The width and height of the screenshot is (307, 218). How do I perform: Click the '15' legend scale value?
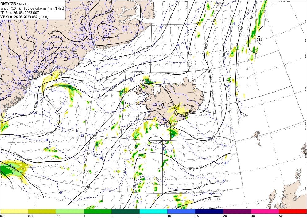pyautogui.click(x=197, y=216)
